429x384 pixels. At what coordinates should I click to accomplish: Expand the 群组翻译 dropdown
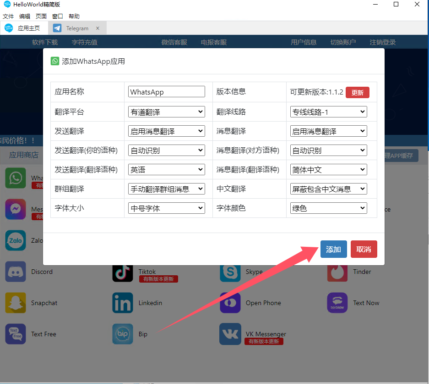pos(166,189)
